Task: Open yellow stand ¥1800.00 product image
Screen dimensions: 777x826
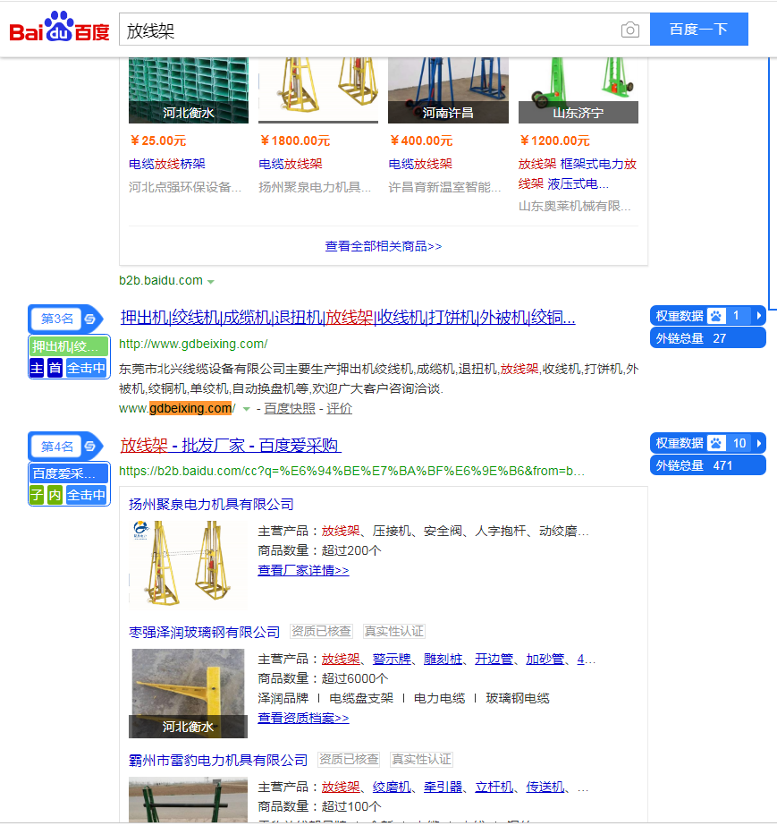Action: pos(318,90)
